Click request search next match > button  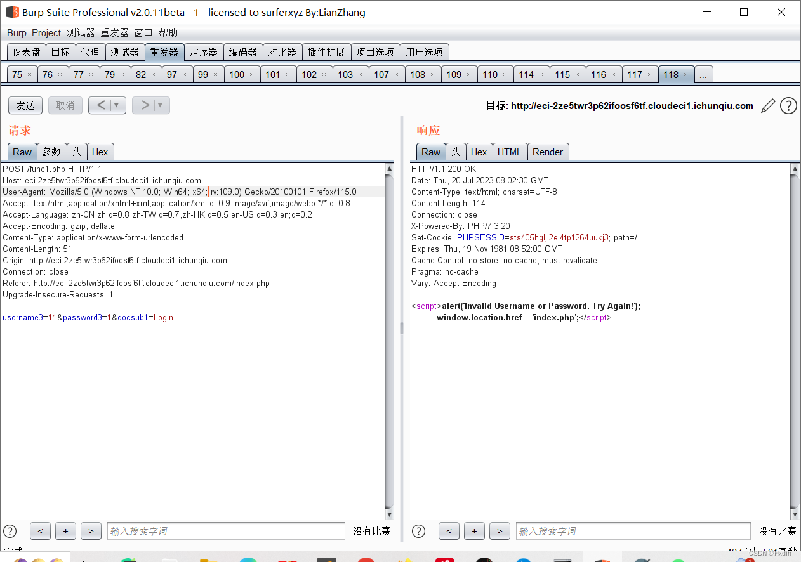point(91,531)
